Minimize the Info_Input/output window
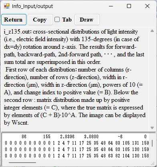This screenshot has width=157, height=167. (111, 6)
